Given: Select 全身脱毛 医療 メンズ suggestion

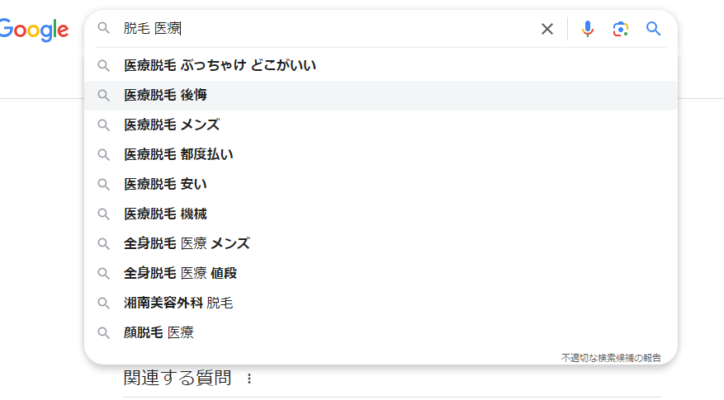Looking at the screenshot, I should click(x=187, y=243).
